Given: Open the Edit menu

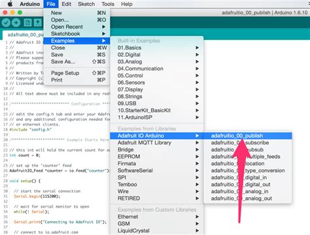Looking at the screenshot, I should click(66, 4).
